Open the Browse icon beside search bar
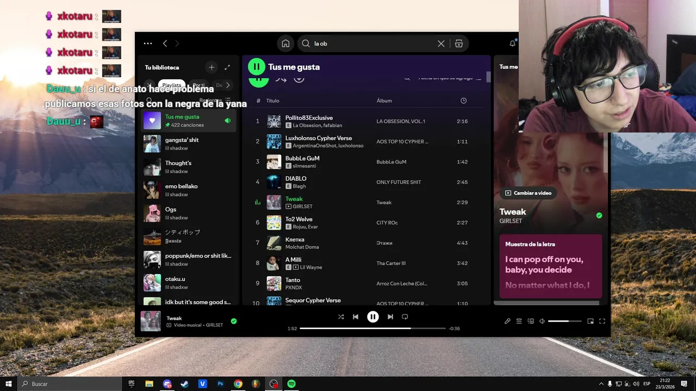 pyautogui.click(x=459, y=43)
